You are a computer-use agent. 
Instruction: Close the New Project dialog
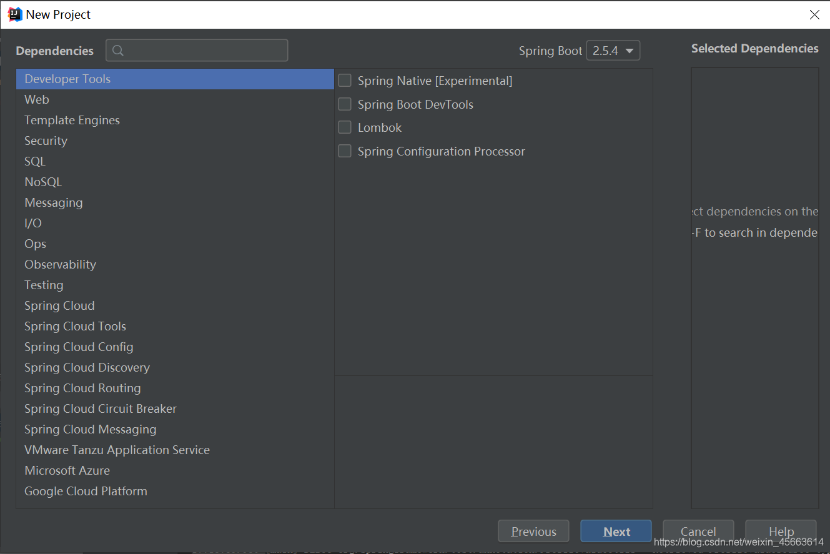(x=814, y=15)
